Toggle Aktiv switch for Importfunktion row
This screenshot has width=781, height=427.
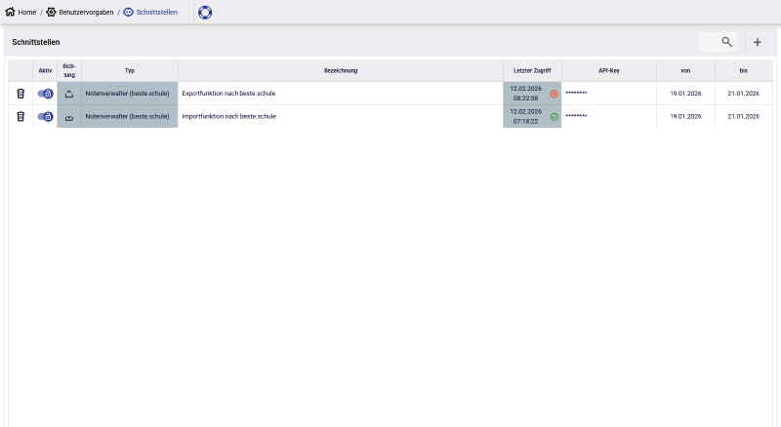pos(45,117)
